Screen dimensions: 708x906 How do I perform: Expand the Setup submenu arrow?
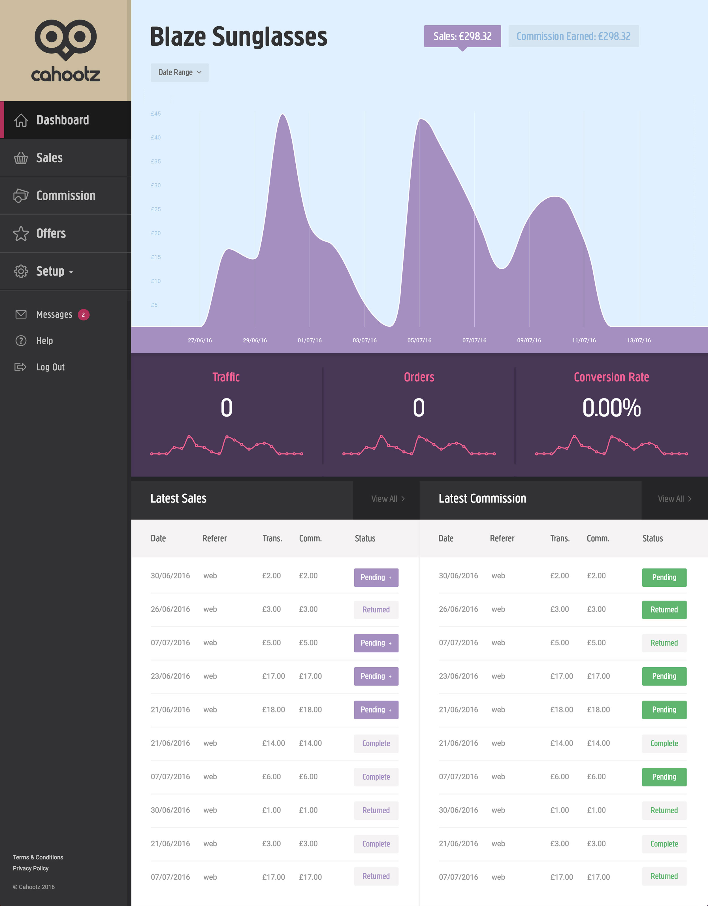[71, 272]
